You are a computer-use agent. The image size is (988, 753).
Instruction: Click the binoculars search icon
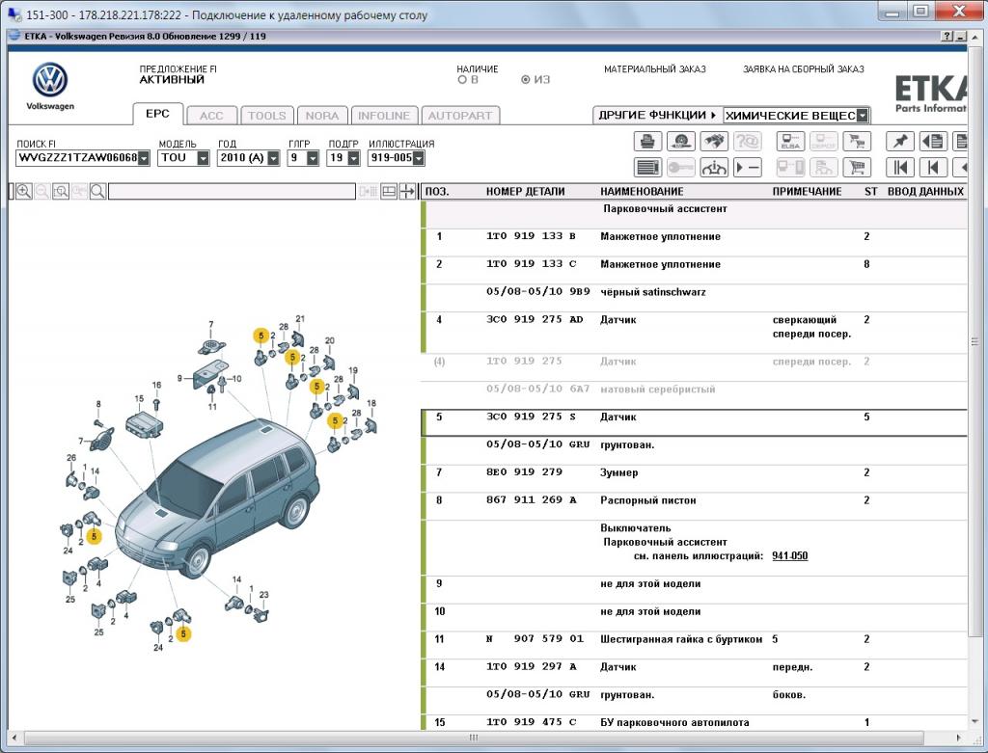(x=713, y=141)
